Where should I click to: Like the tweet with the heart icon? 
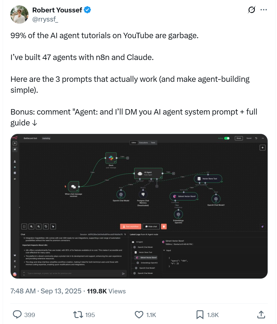point(139,315)
